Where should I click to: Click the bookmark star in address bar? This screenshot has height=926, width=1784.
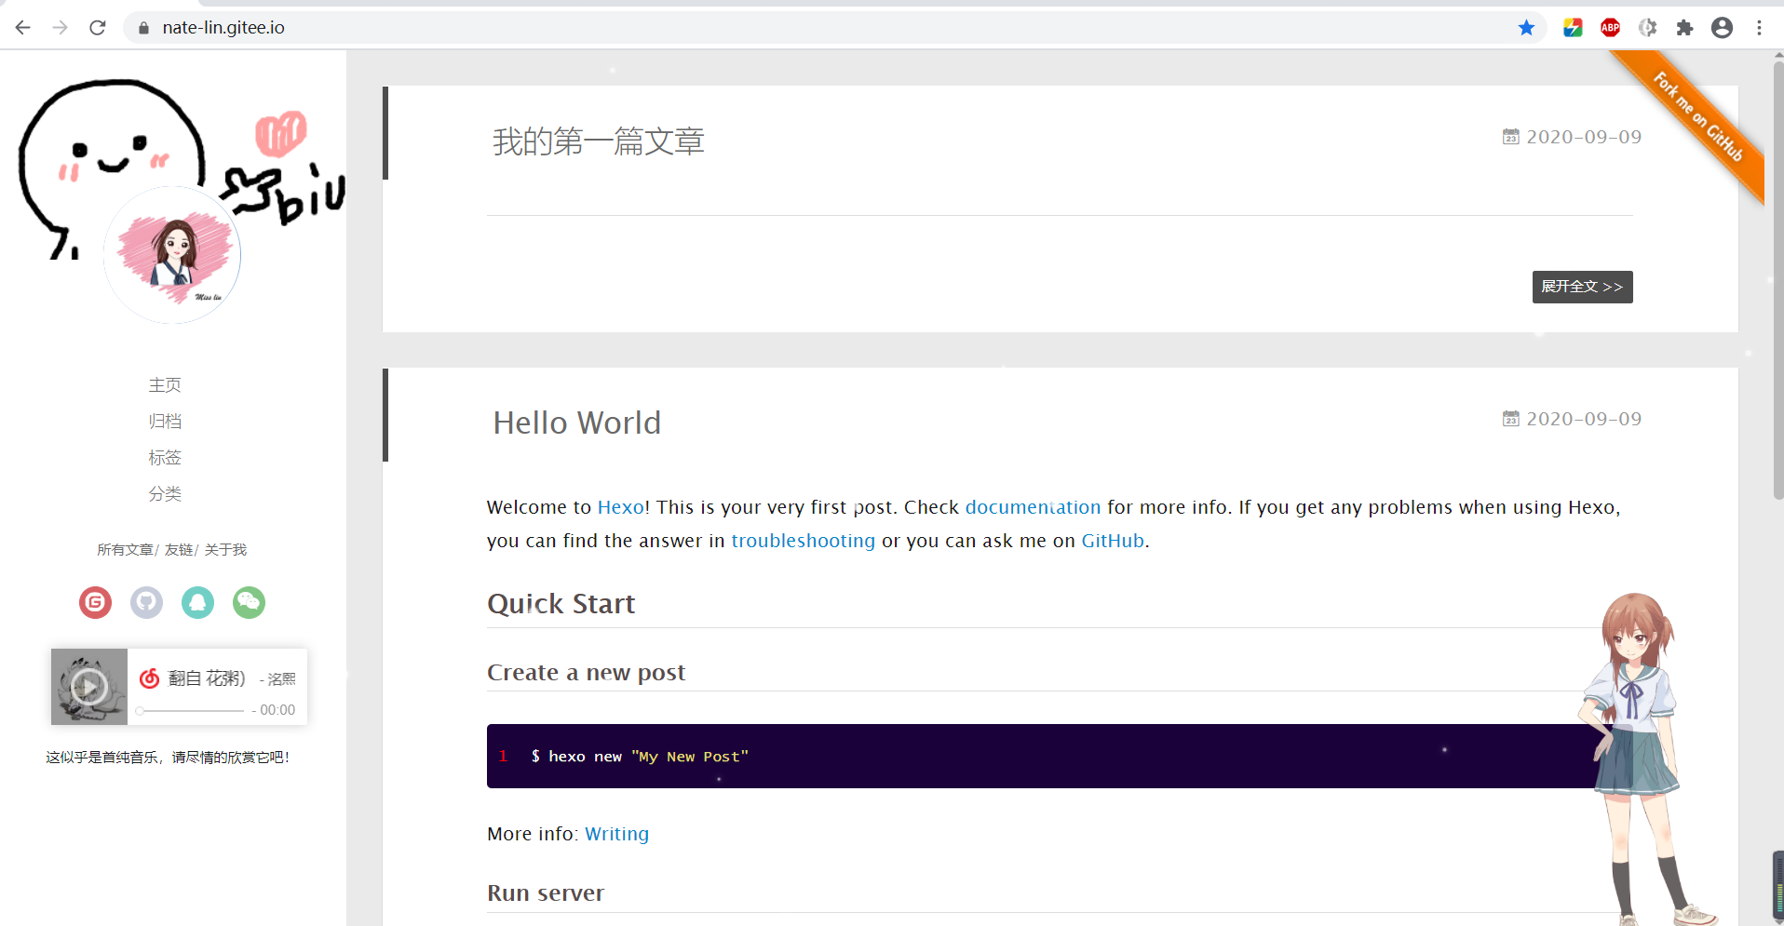[1526, 28]
